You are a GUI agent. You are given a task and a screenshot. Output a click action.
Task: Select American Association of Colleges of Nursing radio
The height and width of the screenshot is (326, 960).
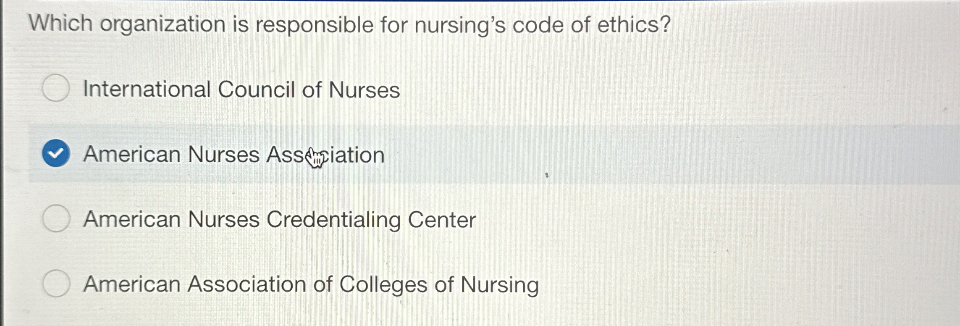pos(56,284)
